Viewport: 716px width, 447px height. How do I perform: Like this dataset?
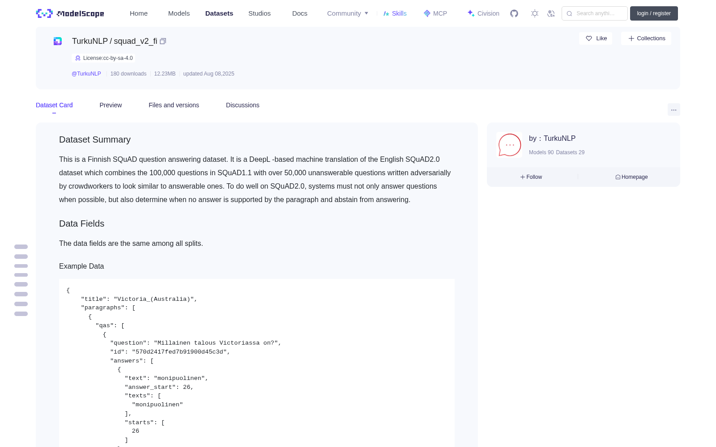coord(596,38)
